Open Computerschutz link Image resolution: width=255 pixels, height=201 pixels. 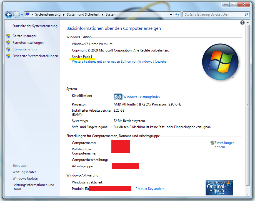coord(25,49)
